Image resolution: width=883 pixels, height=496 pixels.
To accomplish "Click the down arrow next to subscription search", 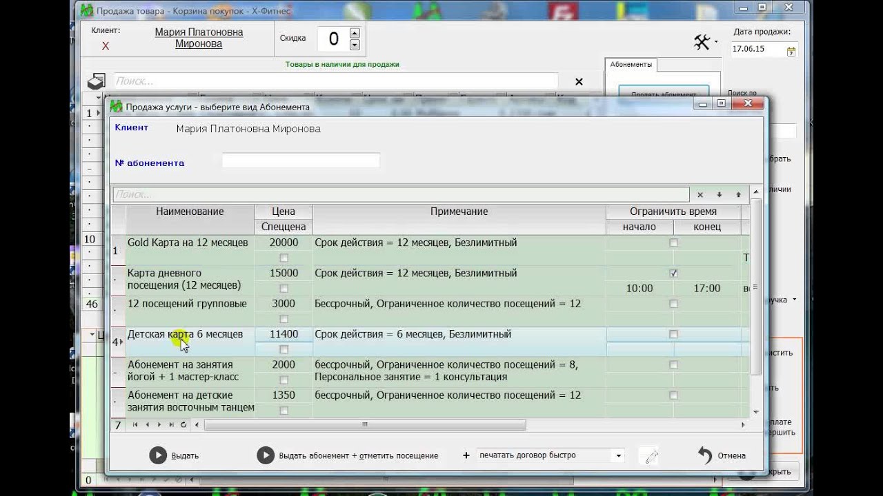I will (719, 195).
